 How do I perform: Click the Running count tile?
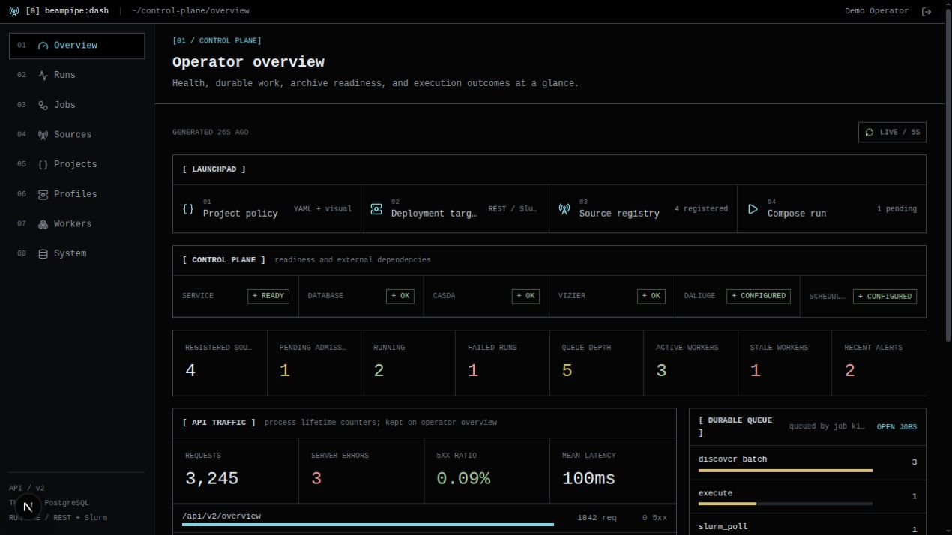click(x=409, y=363)
